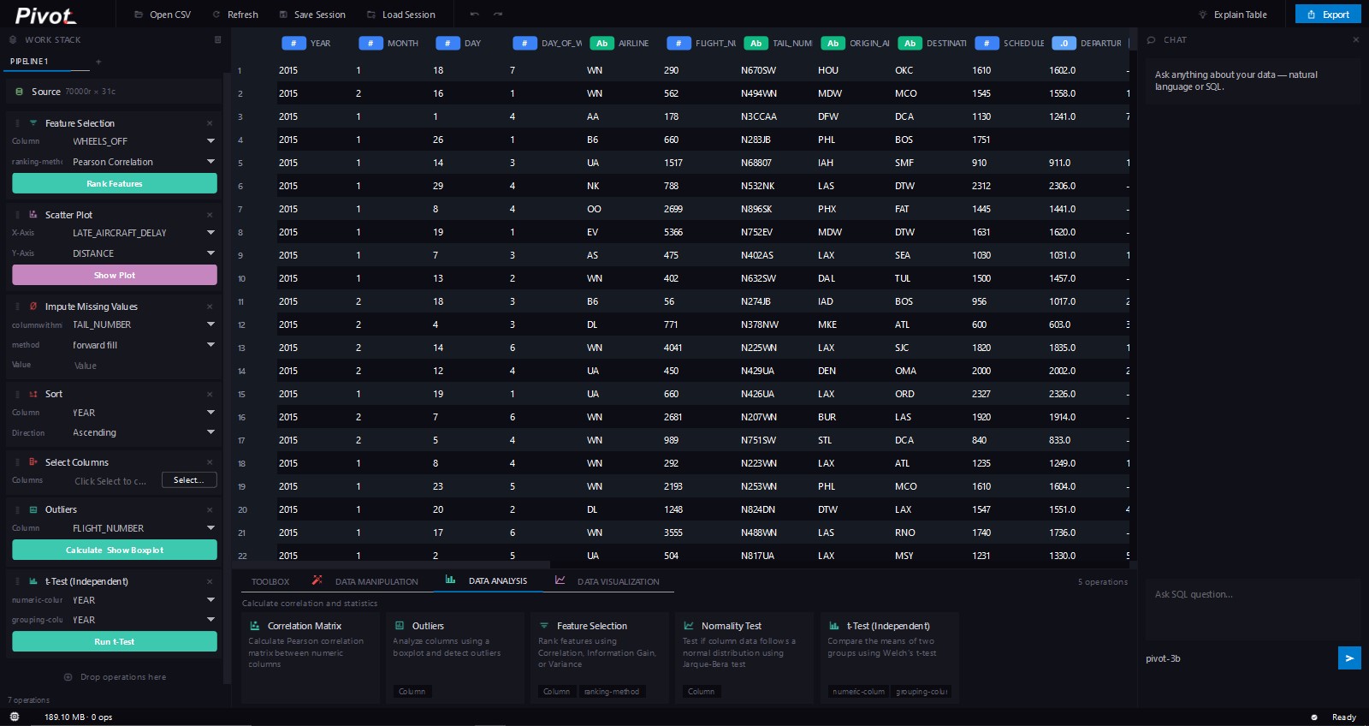Viewport: 1369px width, 726px height.
Task: Click the TAIL_NUM column header
Action: click(779, 43)
